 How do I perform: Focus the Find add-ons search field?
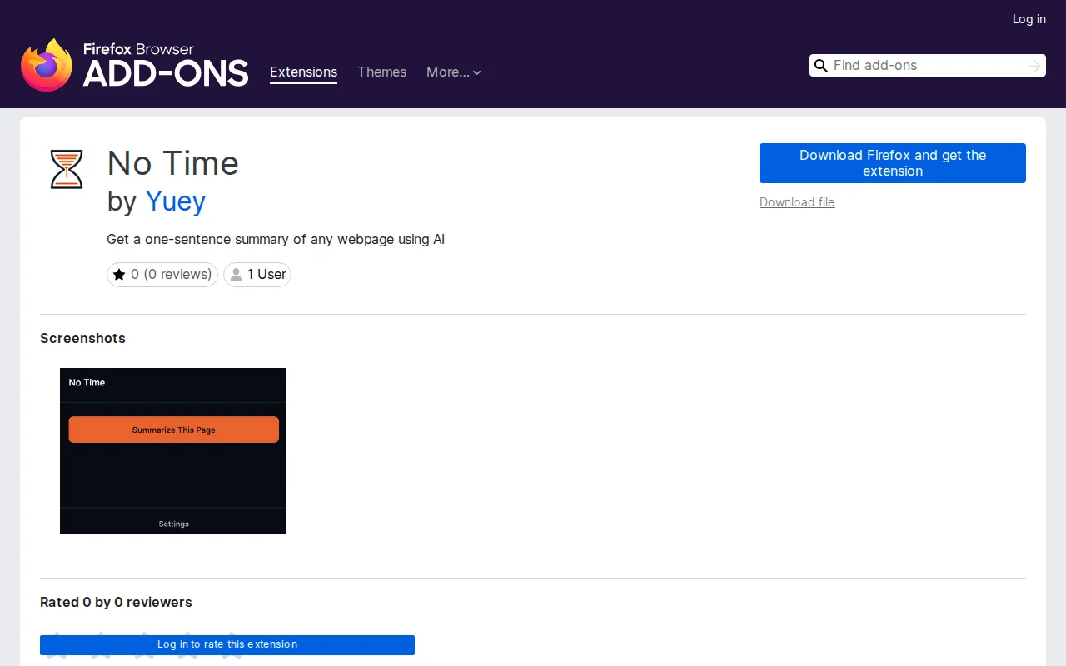[928, 66]
